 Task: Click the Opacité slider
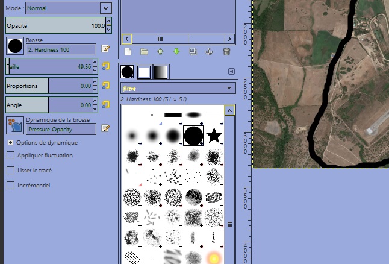pyautogui.click(x=55, y=25)
